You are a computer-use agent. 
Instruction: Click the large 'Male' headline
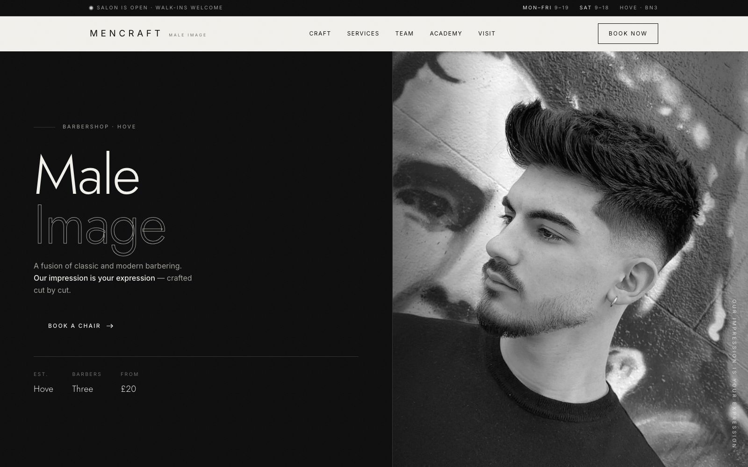coord(87,174)
